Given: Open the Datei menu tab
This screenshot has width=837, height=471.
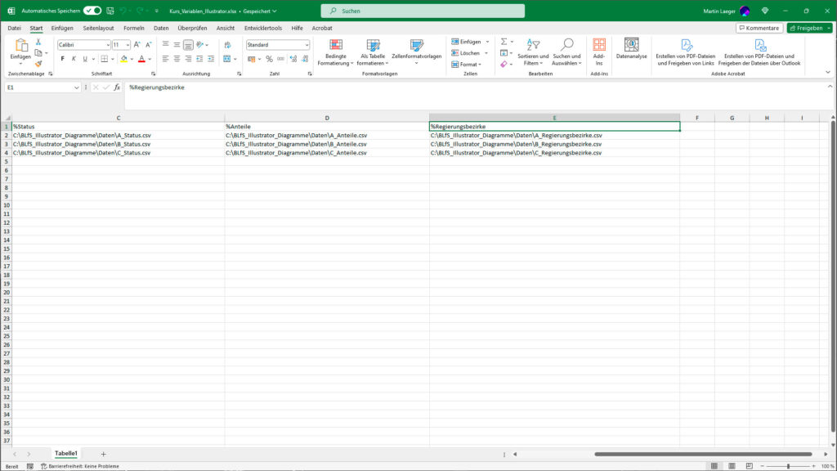Looking at the screenshot, I should 15,28.
